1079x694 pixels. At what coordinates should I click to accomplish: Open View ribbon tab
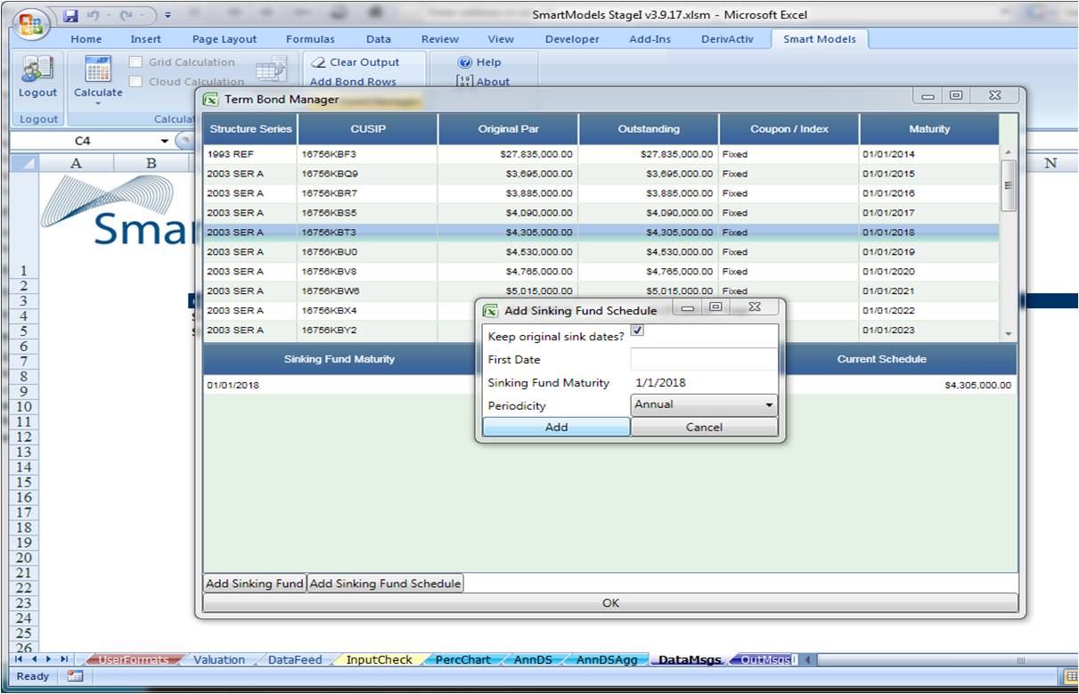(x=501, y=39)
